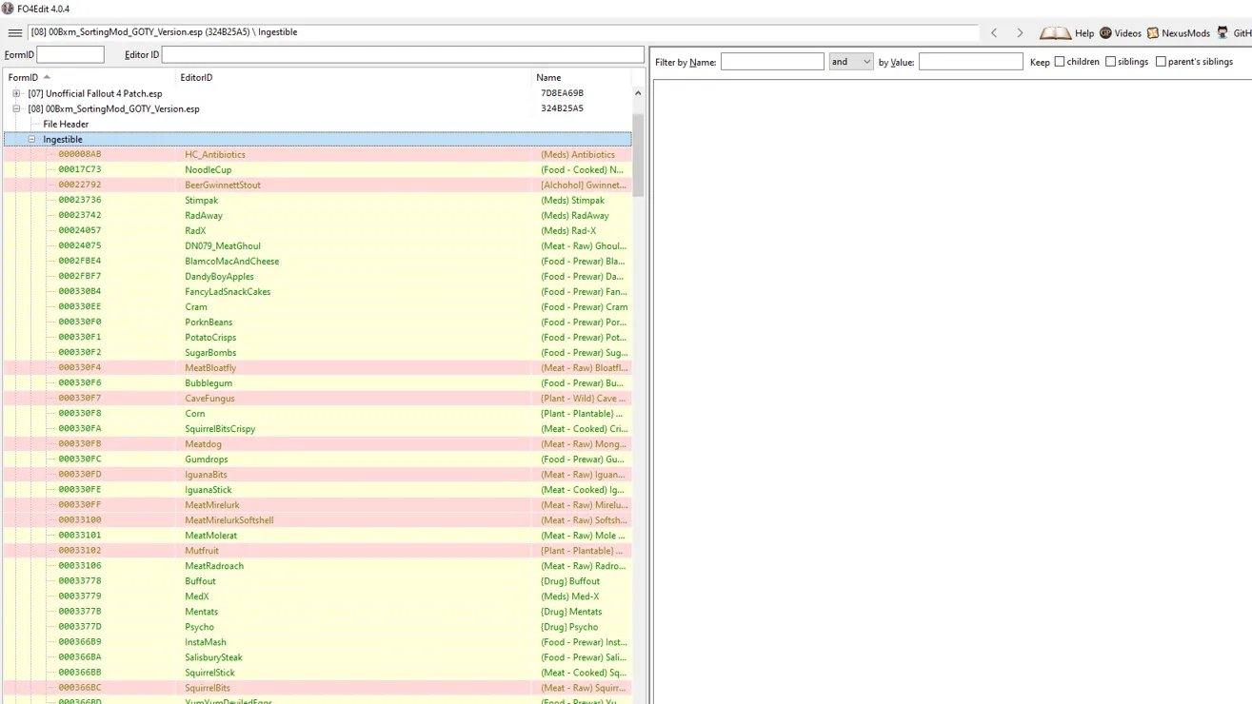
Task: Select BlamcoMacAndCheese record
Action: [317, 261]
